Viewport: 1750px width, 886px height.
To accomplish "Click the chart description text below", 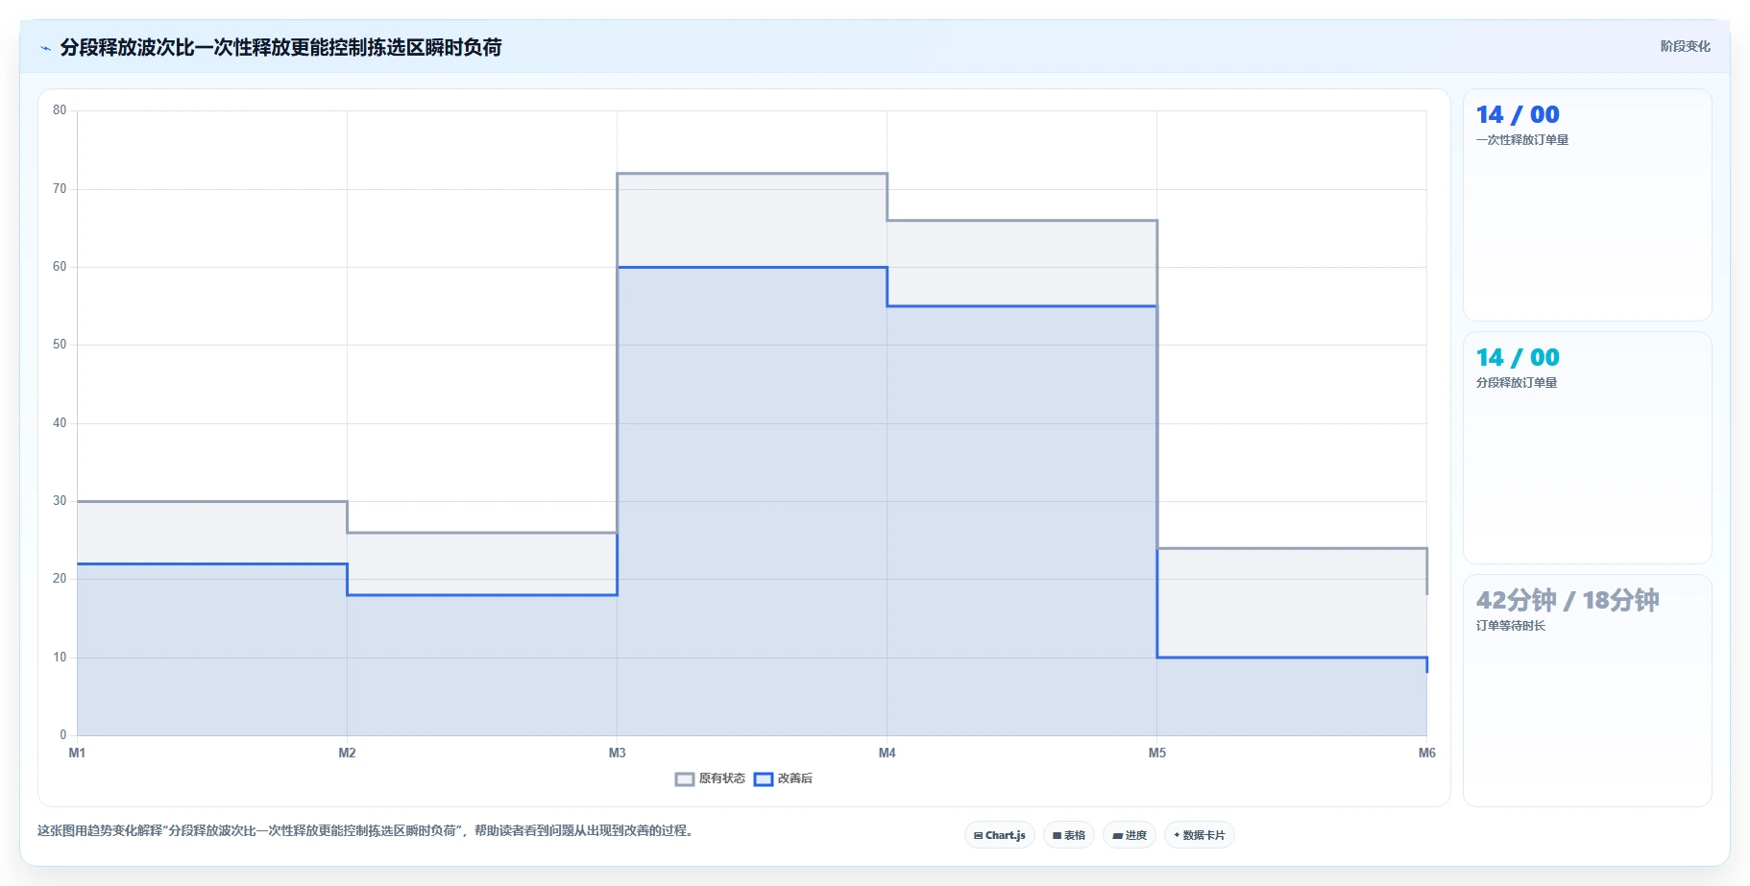I will click(365, 831).
